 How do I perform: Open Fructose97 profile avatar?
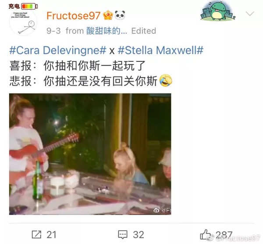23,22
